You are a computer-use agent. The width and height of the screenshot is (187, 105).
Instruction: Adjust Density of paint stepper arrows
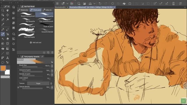(x=50, y=75)
